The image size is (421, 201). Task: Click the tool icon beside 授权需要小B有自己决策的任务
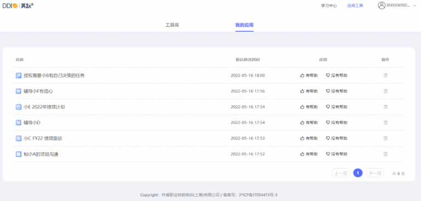point(19,76)
